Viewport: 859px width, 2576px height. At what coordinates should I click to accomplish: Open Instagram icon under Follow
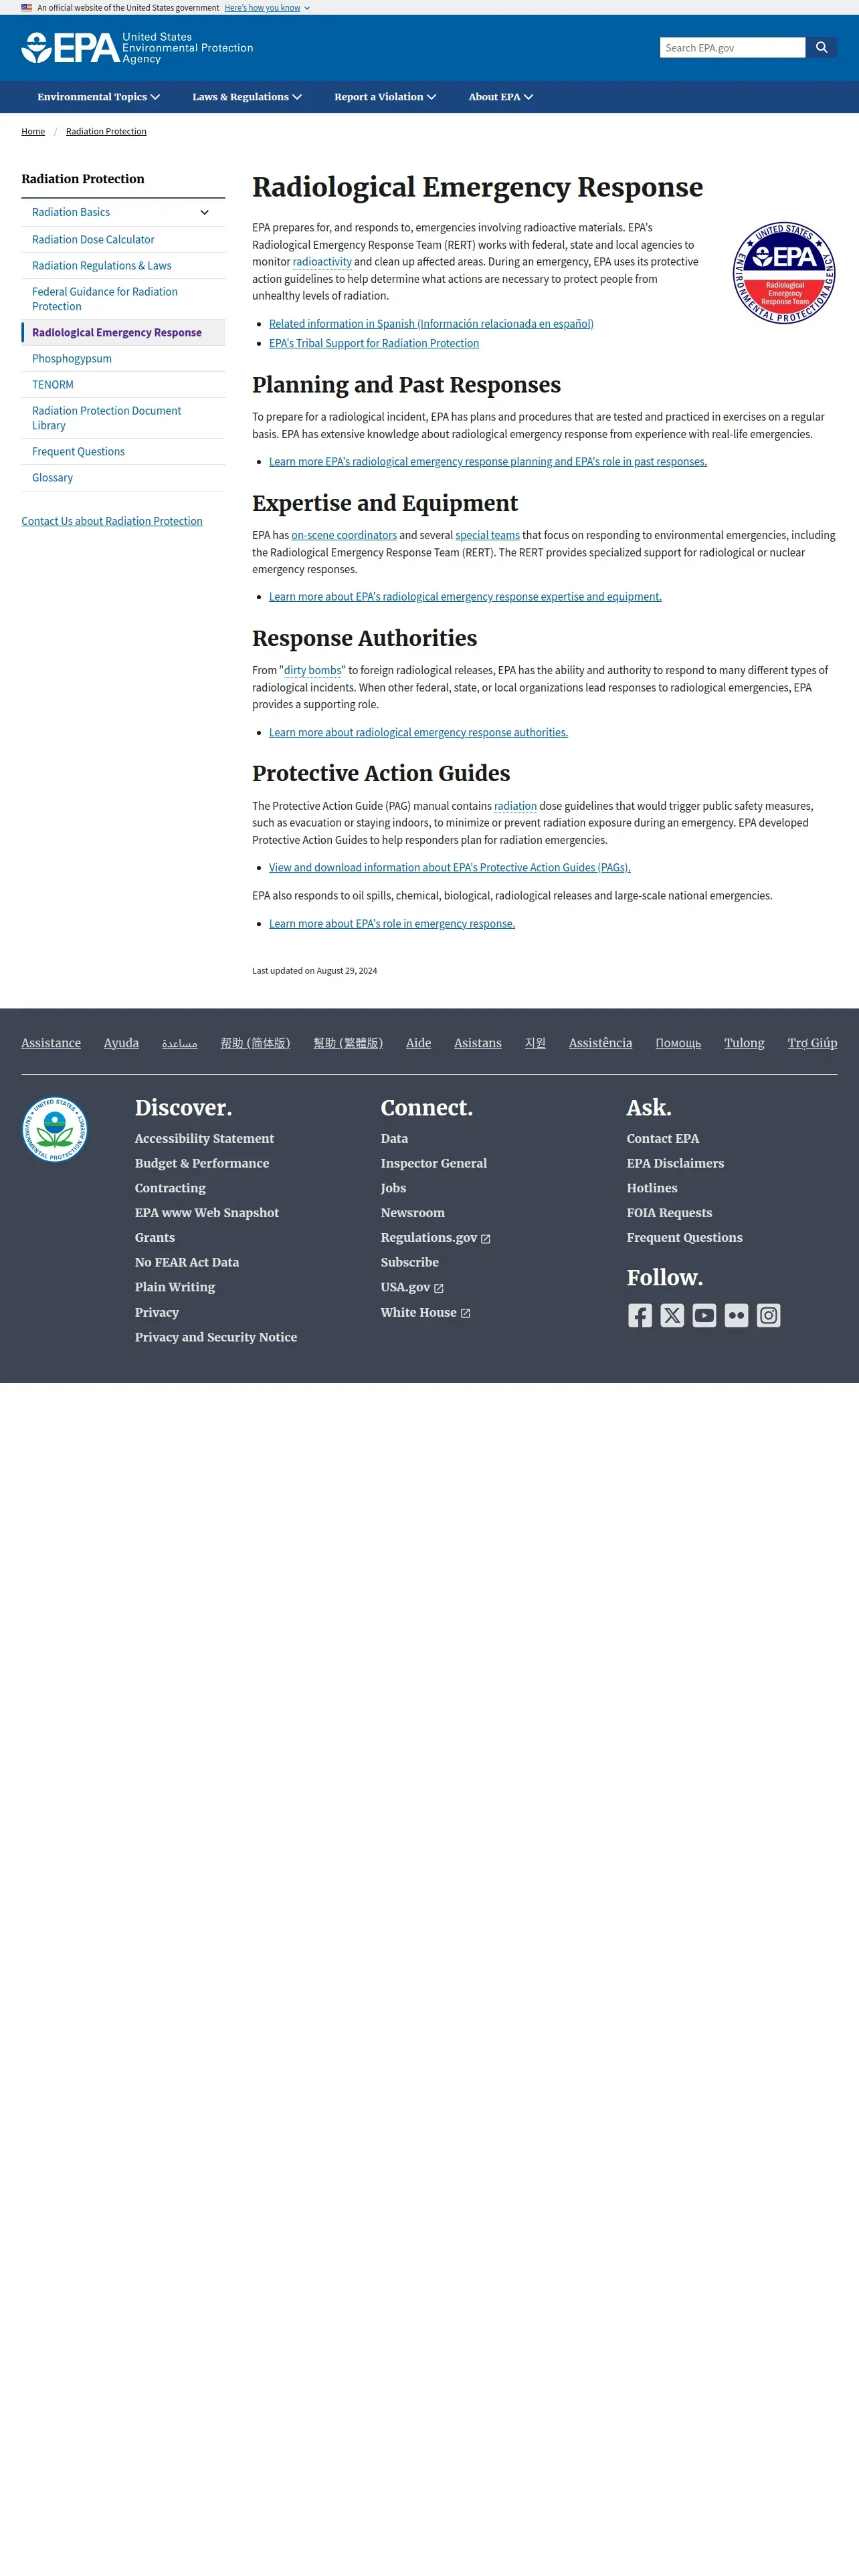coord(768,1315)
